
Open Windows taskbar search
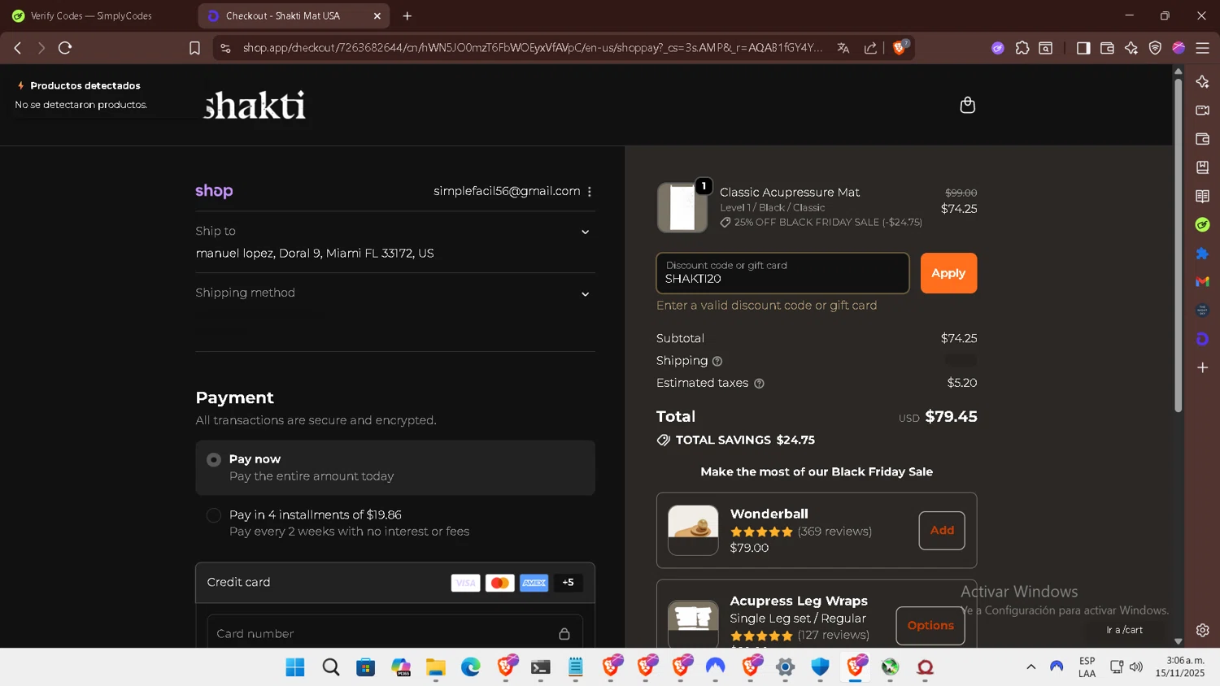331,667
